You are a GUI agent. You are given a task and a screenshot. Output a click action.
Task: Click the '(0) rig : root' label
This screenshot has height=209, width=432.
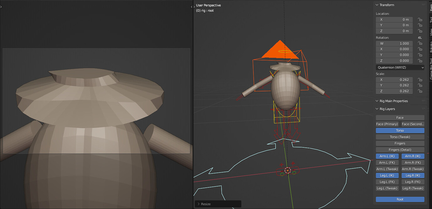pyautogui.click(x=205, y=11)
